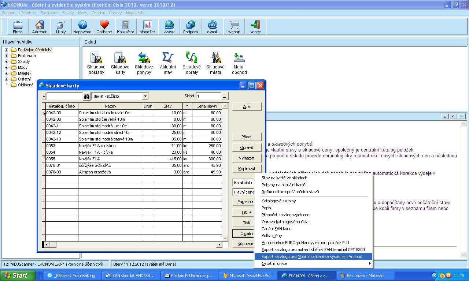
Task: Expand the Ostatní tree node
Action: click(x=6, y=79)
